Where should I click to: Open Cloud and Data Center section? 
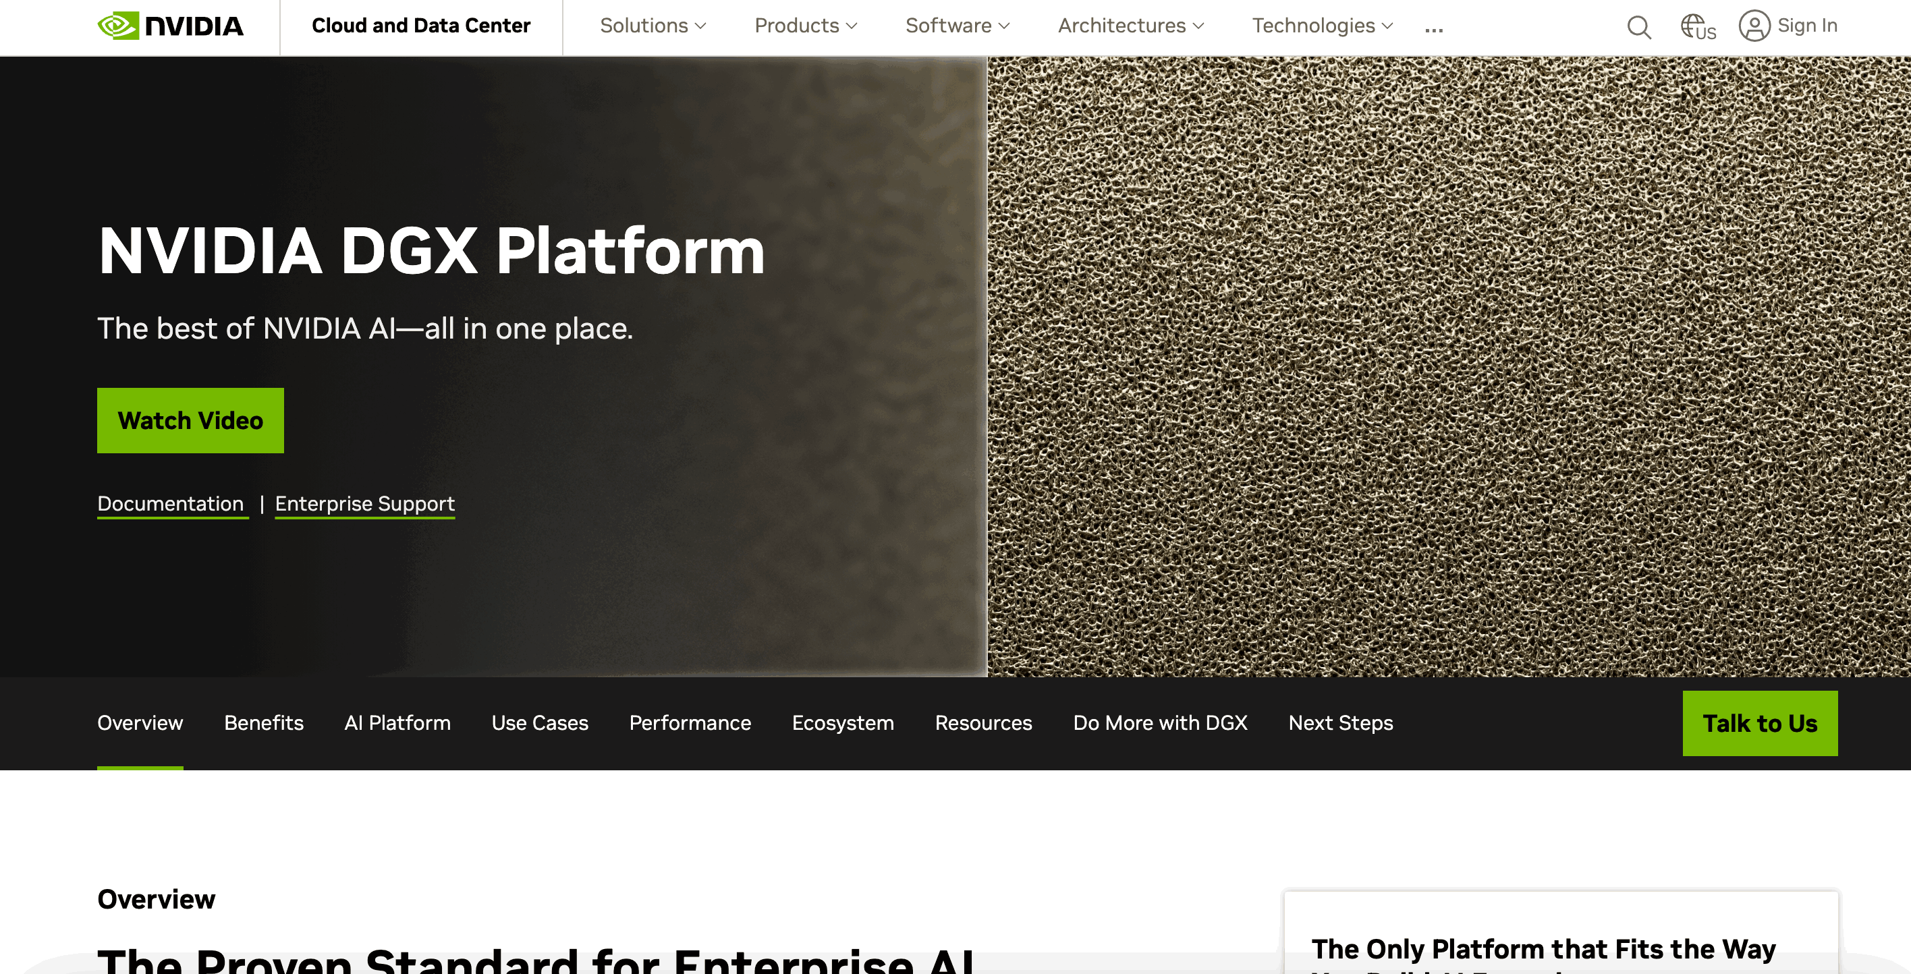tap(420, 26)
